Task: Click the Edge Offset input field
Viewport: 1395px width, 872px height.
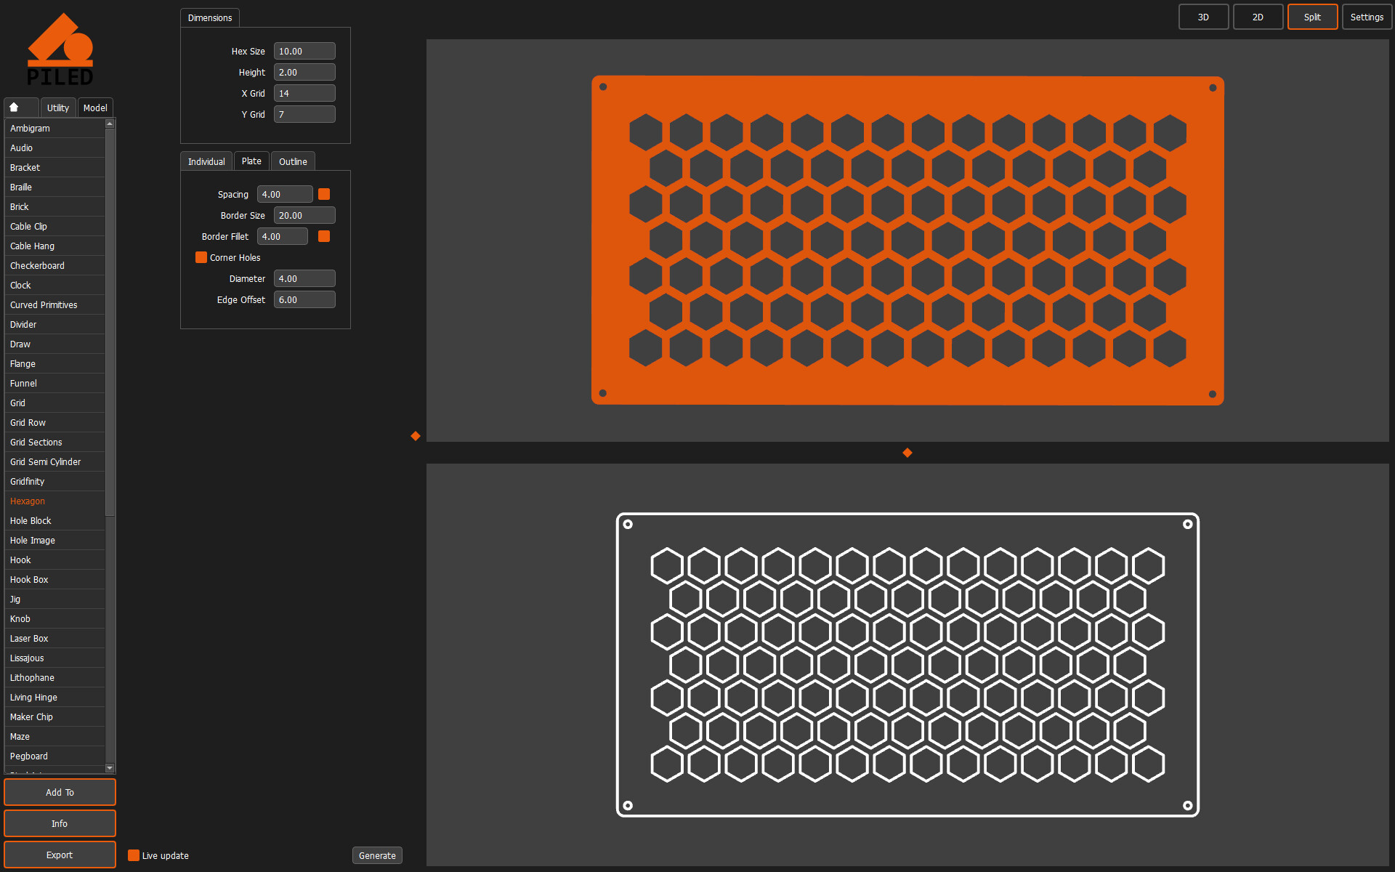Action: pyautogui.click(x=304, y=299)
